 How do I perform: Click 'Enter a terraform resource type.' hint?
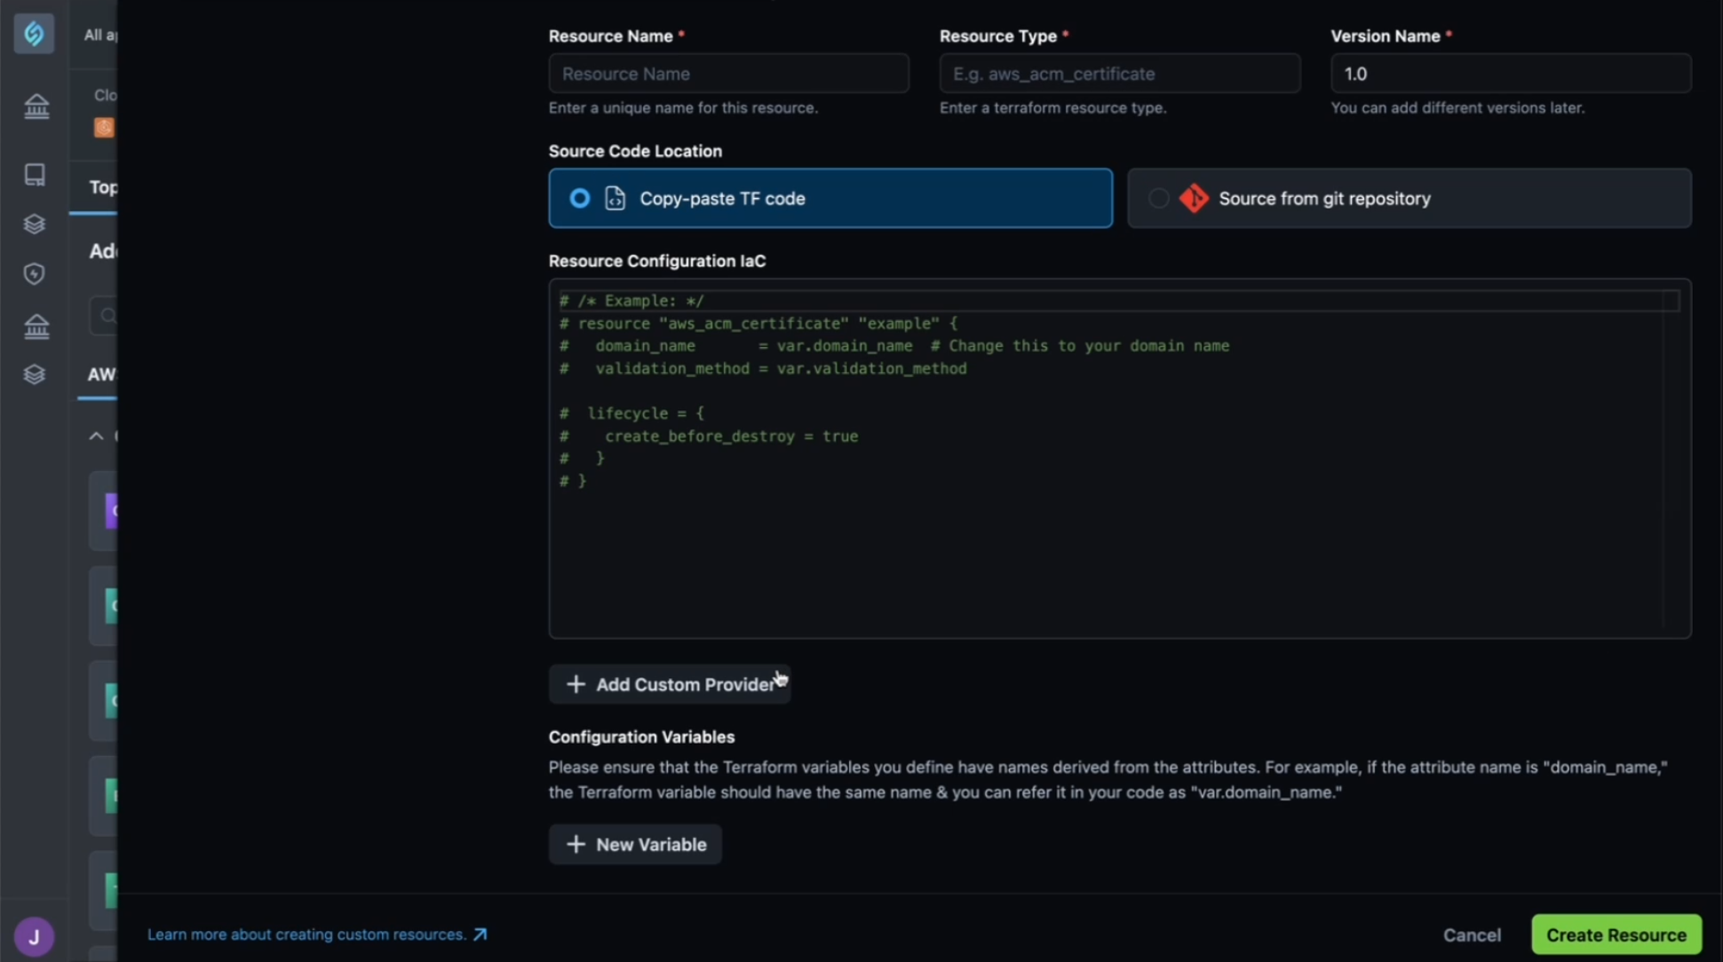pos(1053,107)
